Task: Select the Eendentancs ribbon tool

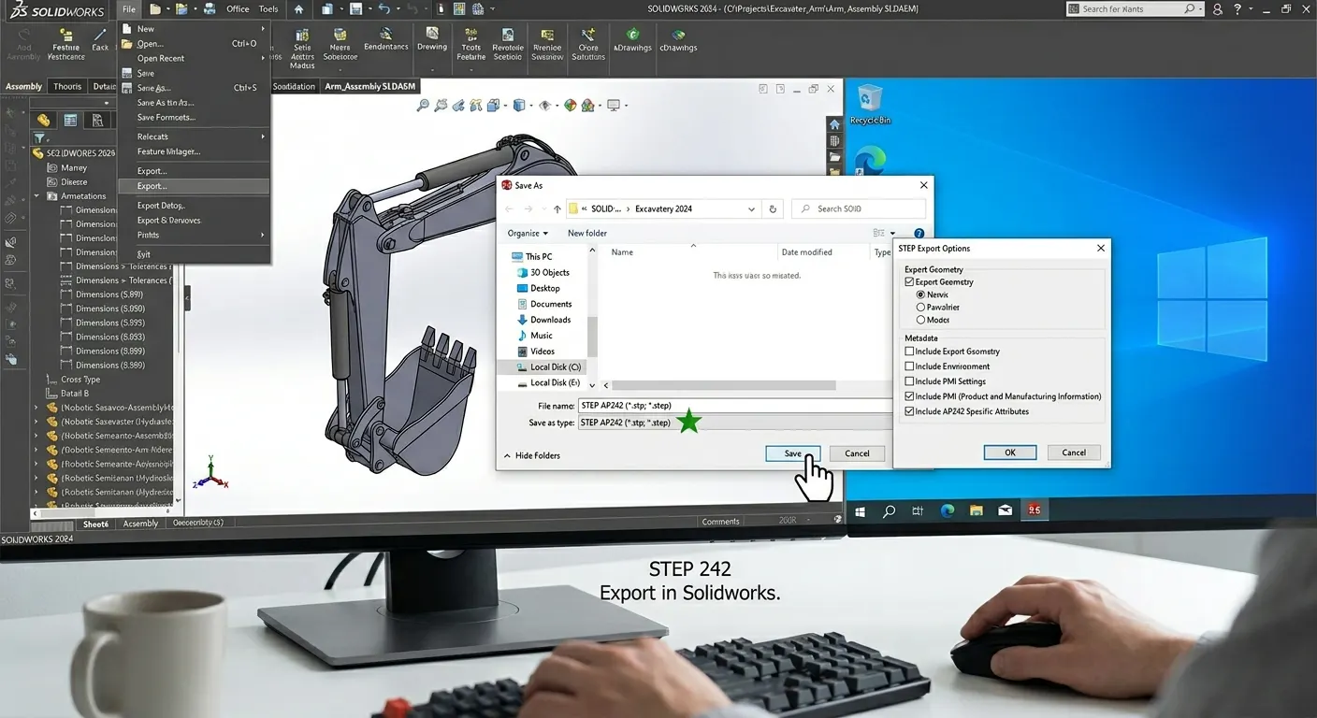Action: [386, 39]
